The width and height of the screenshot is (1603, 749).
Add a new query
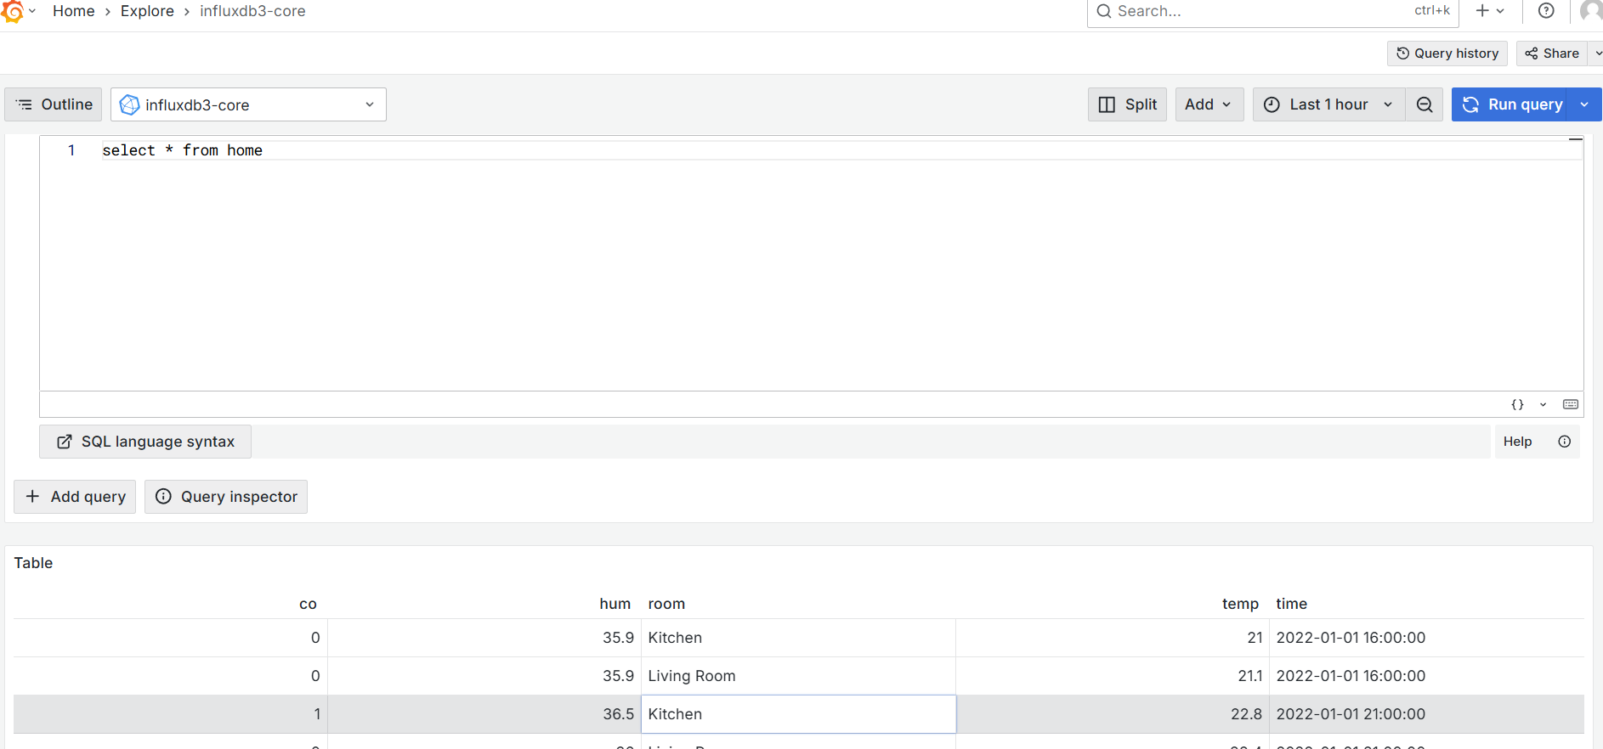point(75,497)
